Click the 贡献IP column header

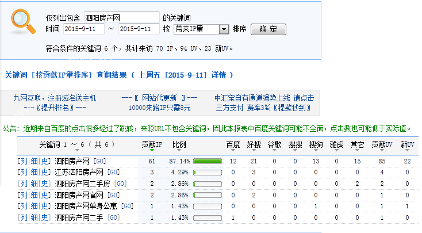[152, 144]
